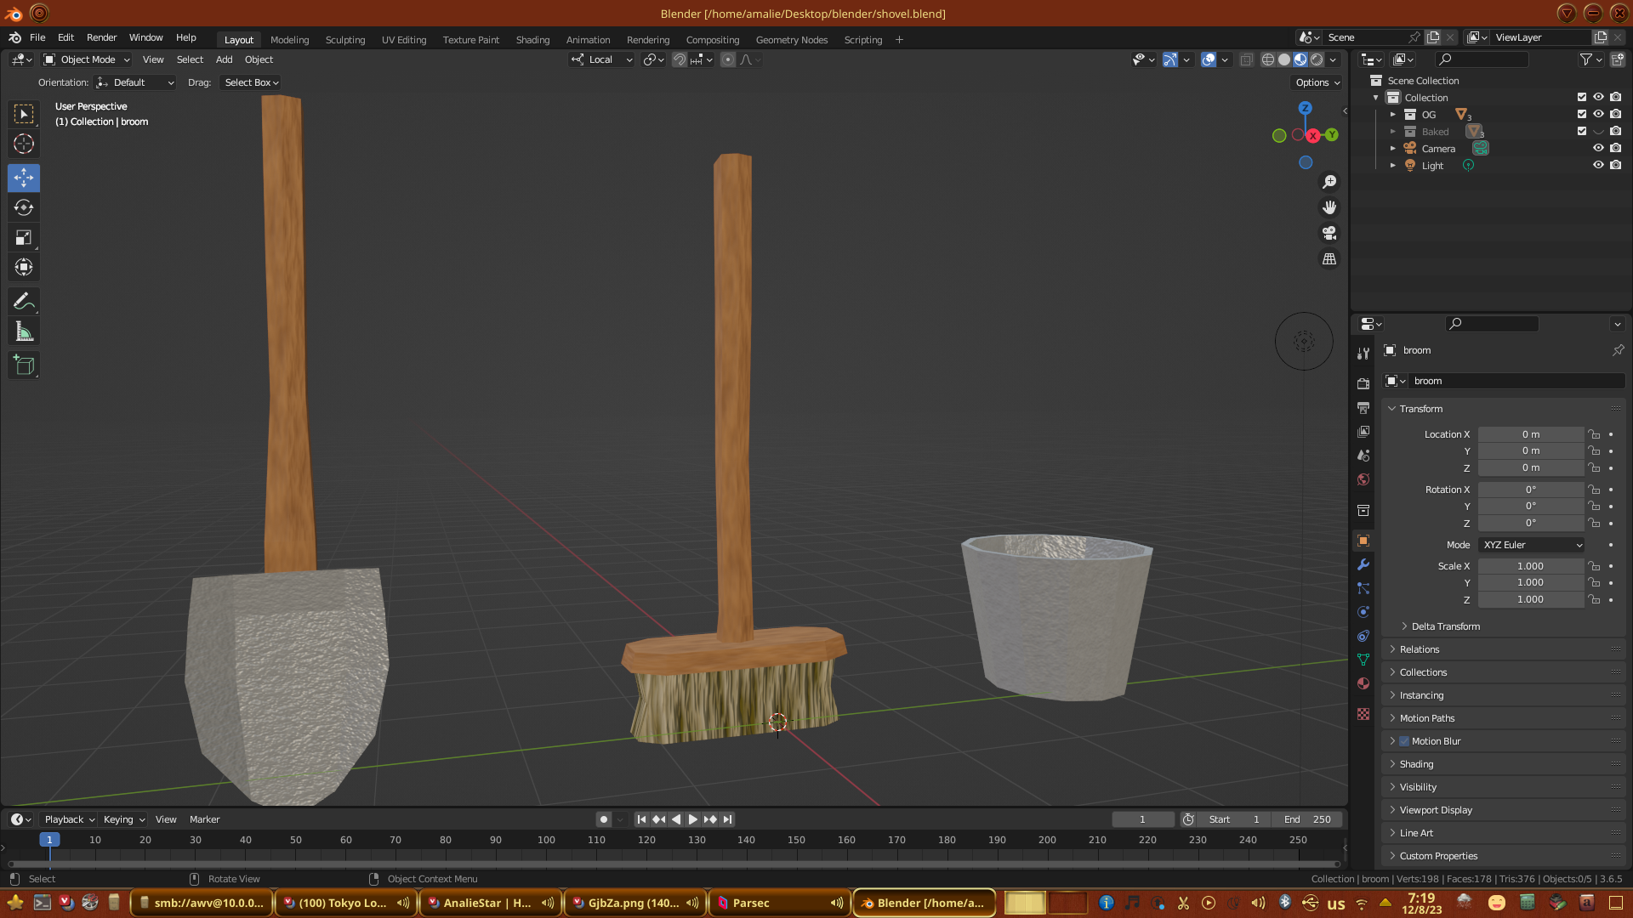This screenshot has width=1633, height=918.
Task: Open the Object Mode dropdown
Action: pyautogui.click(x=87, y=59)
